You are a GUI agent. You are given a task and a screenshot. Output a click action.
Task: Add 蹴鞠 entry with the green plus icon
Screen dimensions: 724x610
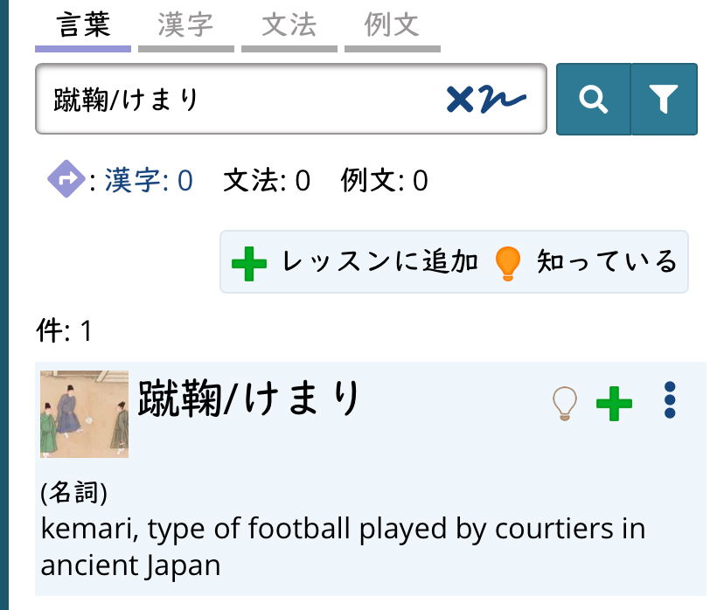[614, 403]
